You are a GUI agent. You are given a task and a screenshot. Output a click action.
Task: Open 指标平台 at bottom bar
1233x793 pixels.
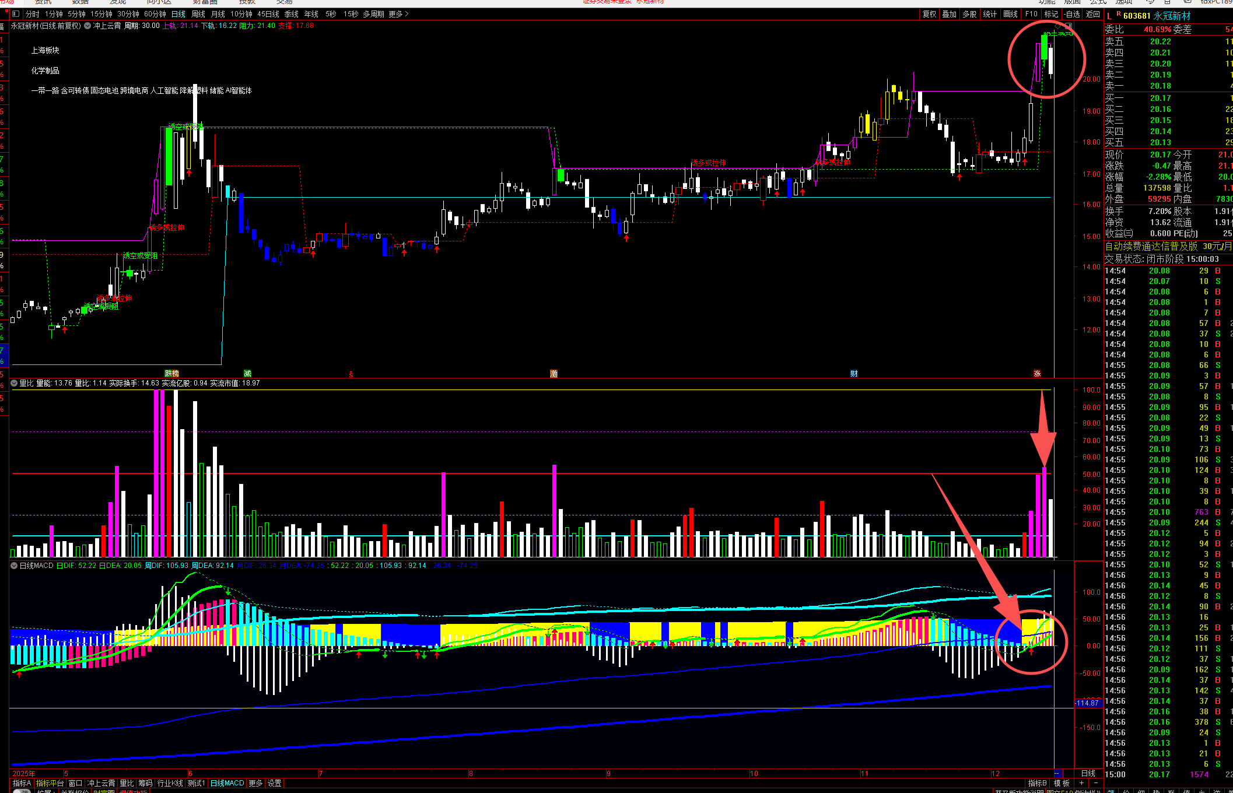50,783
